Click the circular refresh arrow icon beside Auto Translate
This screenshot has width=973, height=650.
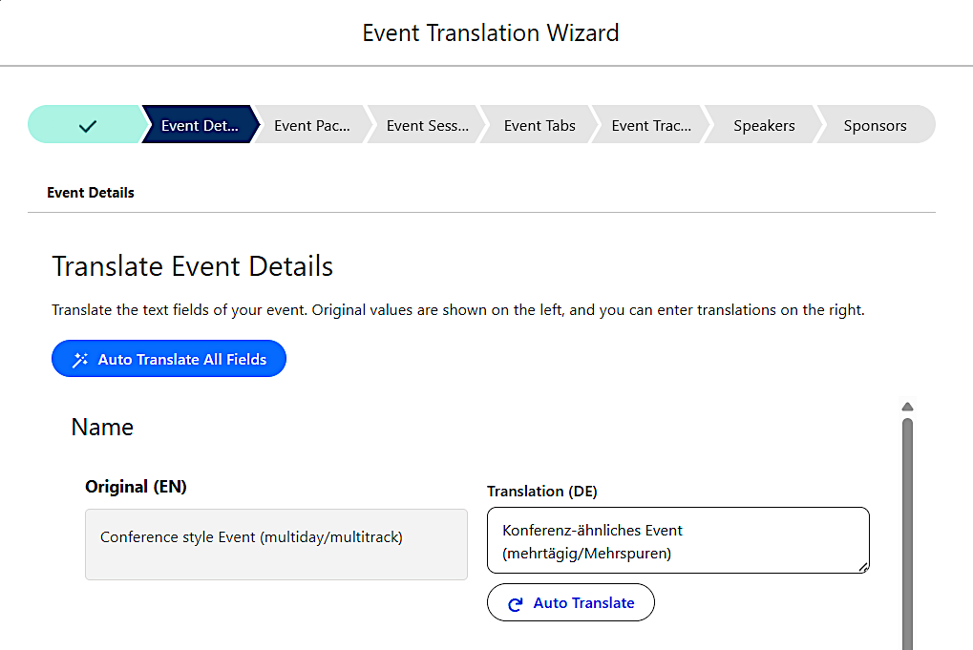click(516, 603)
